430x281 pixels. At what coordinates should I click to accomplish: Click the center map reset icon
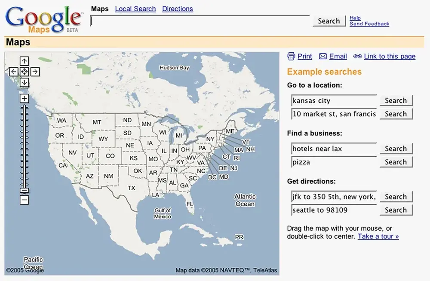tap(25, 72)
